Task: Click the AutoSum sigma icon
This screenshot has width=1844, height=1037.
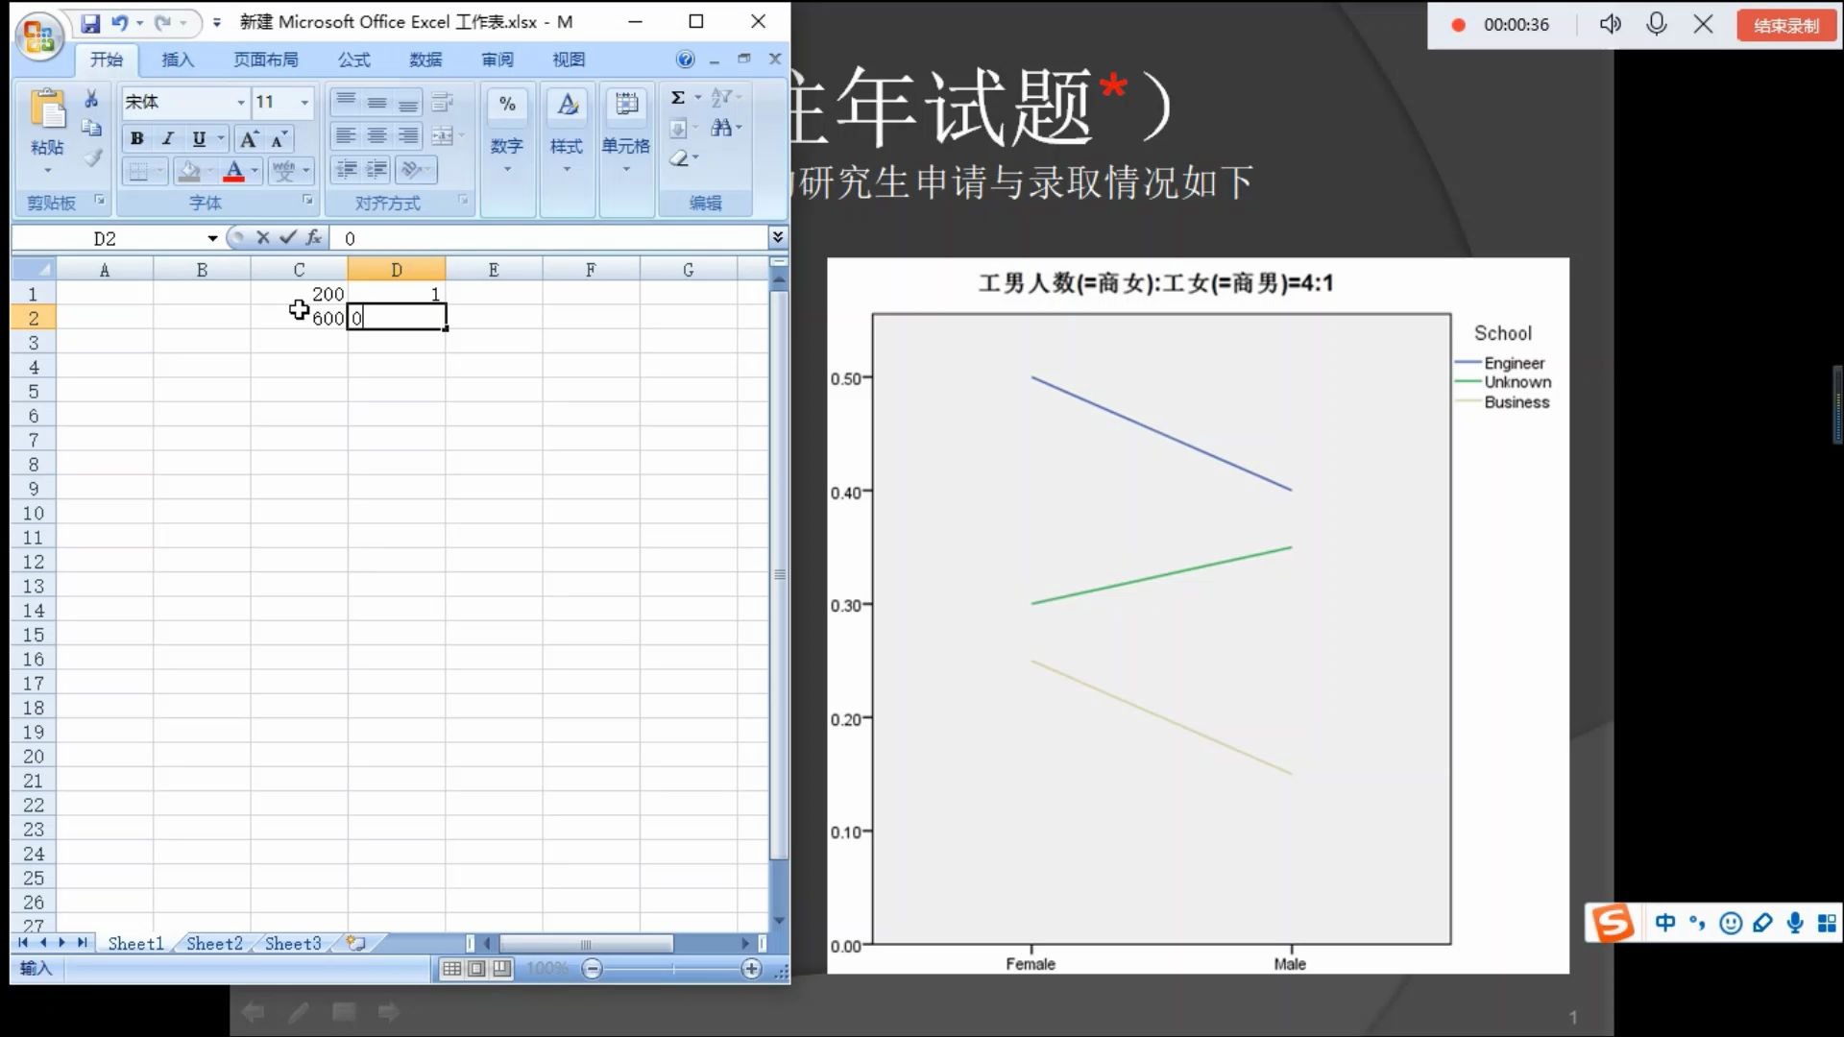Action: click(x=678, y=98)
